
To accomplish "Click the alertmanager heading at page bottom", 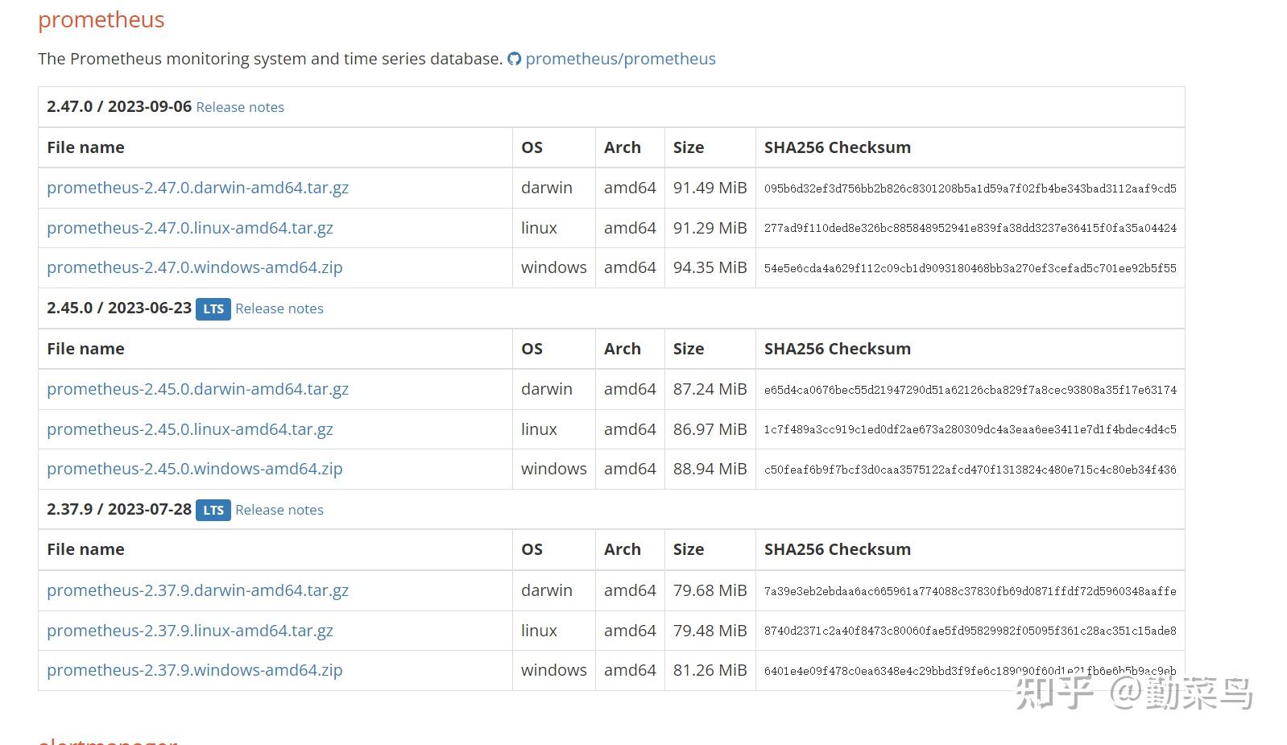I will (107, 740).
